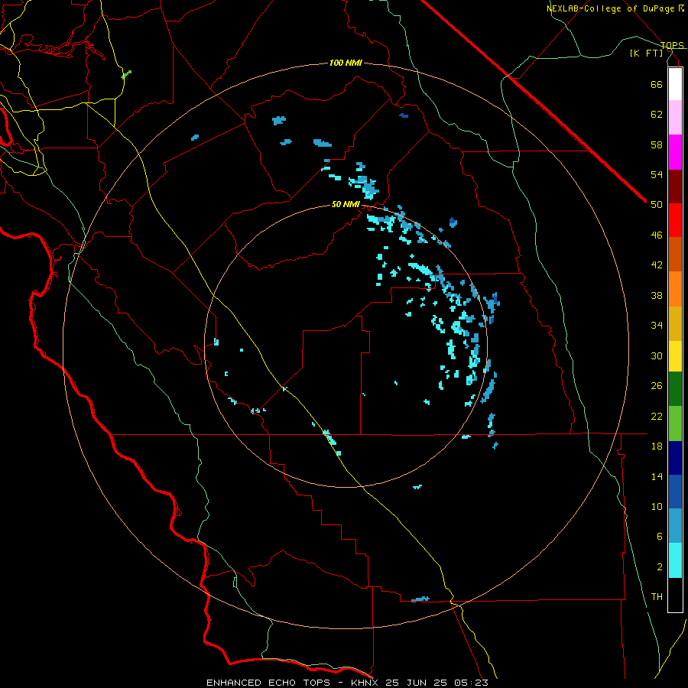Viewport: 688px width, 688px height.
Task: Click the 05:23 timestamp in caption
Action: tap(471, 683)
